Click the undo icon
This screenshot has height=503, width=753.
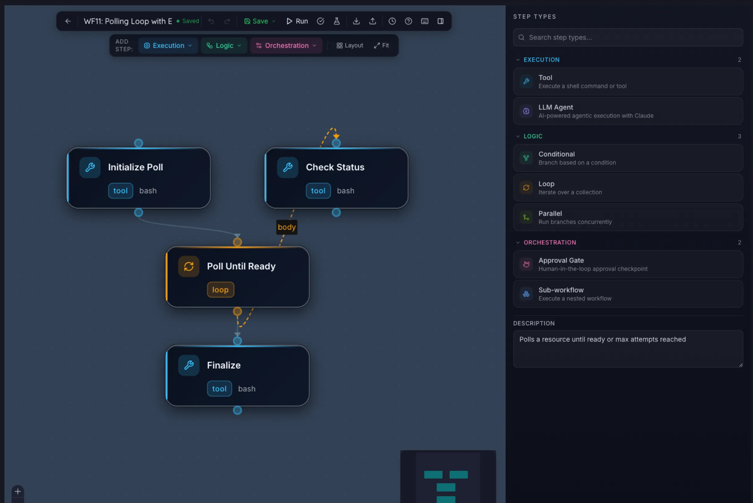211,21
